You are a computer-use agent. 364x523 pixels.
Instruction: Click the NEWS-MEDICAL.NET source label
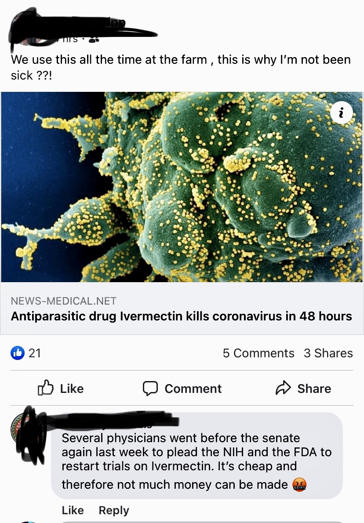pos(64,301)
